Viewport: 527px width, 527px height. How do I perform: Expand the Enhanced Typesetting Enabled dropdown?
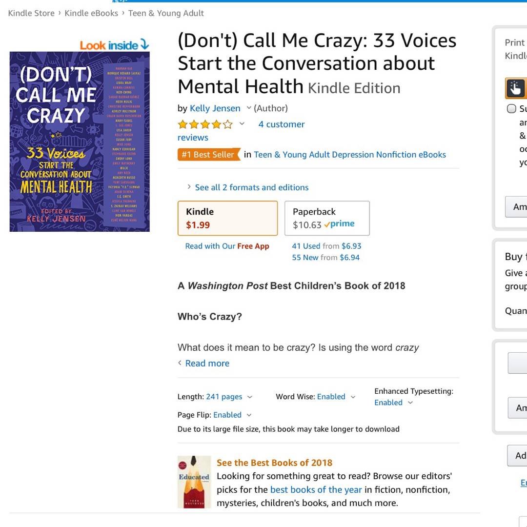pos(410,403)
